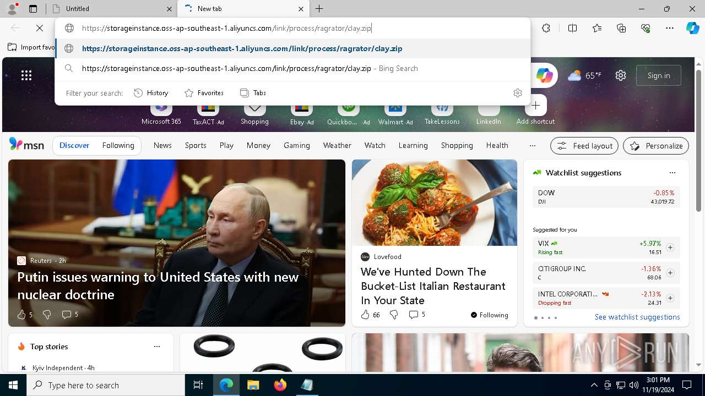Add Citigroup Inc. to the watchlist
Viewport: 705px width, 396px height.
(x=670, y=273)
